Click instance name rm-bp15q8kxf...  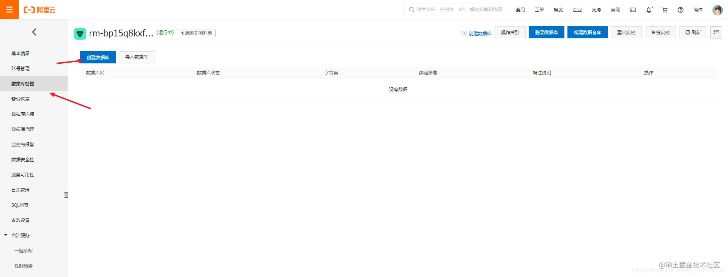click(121, 33)
